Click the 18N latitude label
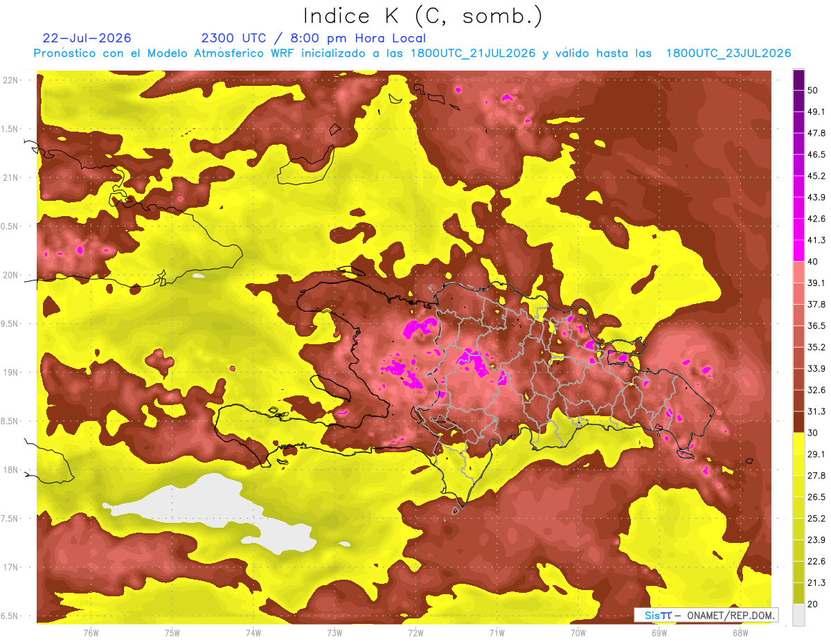831x642 pixels. 10,470
